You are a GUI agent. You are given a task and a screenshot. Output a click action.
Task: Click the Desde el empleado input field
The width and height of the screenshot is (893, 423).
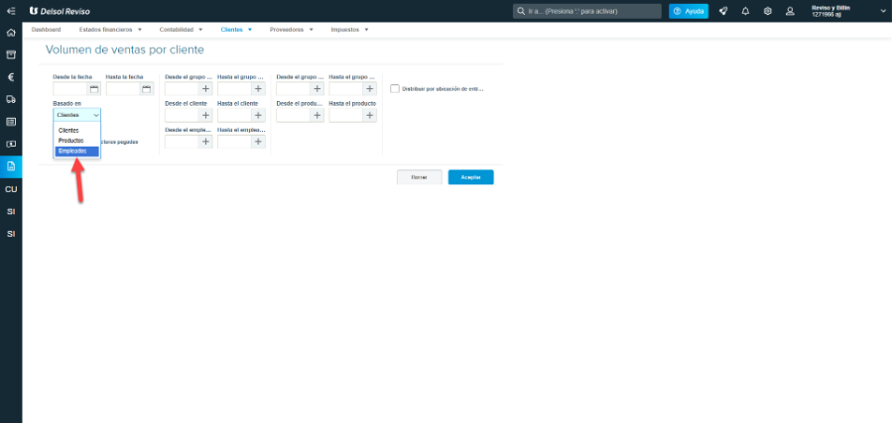pyautogui.click(x=182, y=142)
